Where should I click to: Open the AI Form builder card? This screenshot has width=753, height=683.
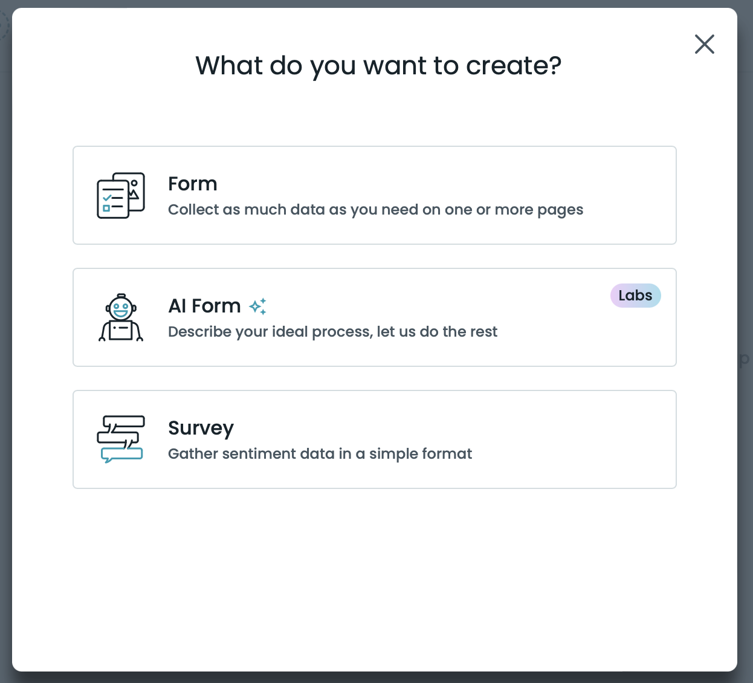[375, 317]
